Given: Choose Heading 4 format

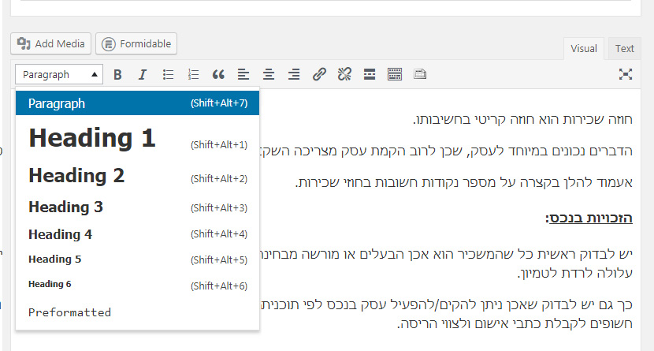Looking at the screenshot, I should pos(138,234).
